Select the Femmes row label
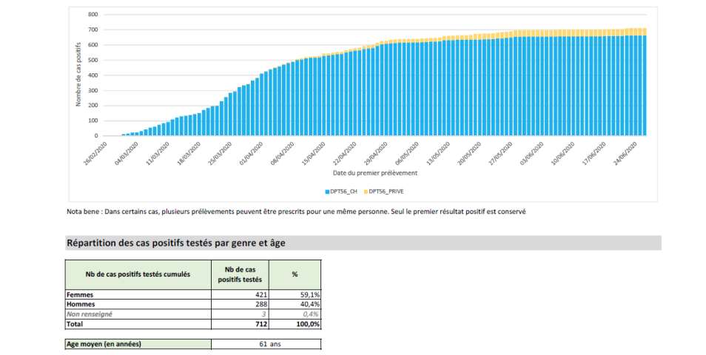The height and width of the screenshot is (355, 706). point(80,294)
